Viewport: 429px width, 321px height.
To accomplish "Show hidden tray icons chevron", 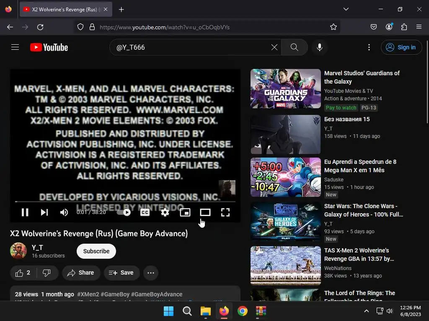I will click(x=366, y=311).
